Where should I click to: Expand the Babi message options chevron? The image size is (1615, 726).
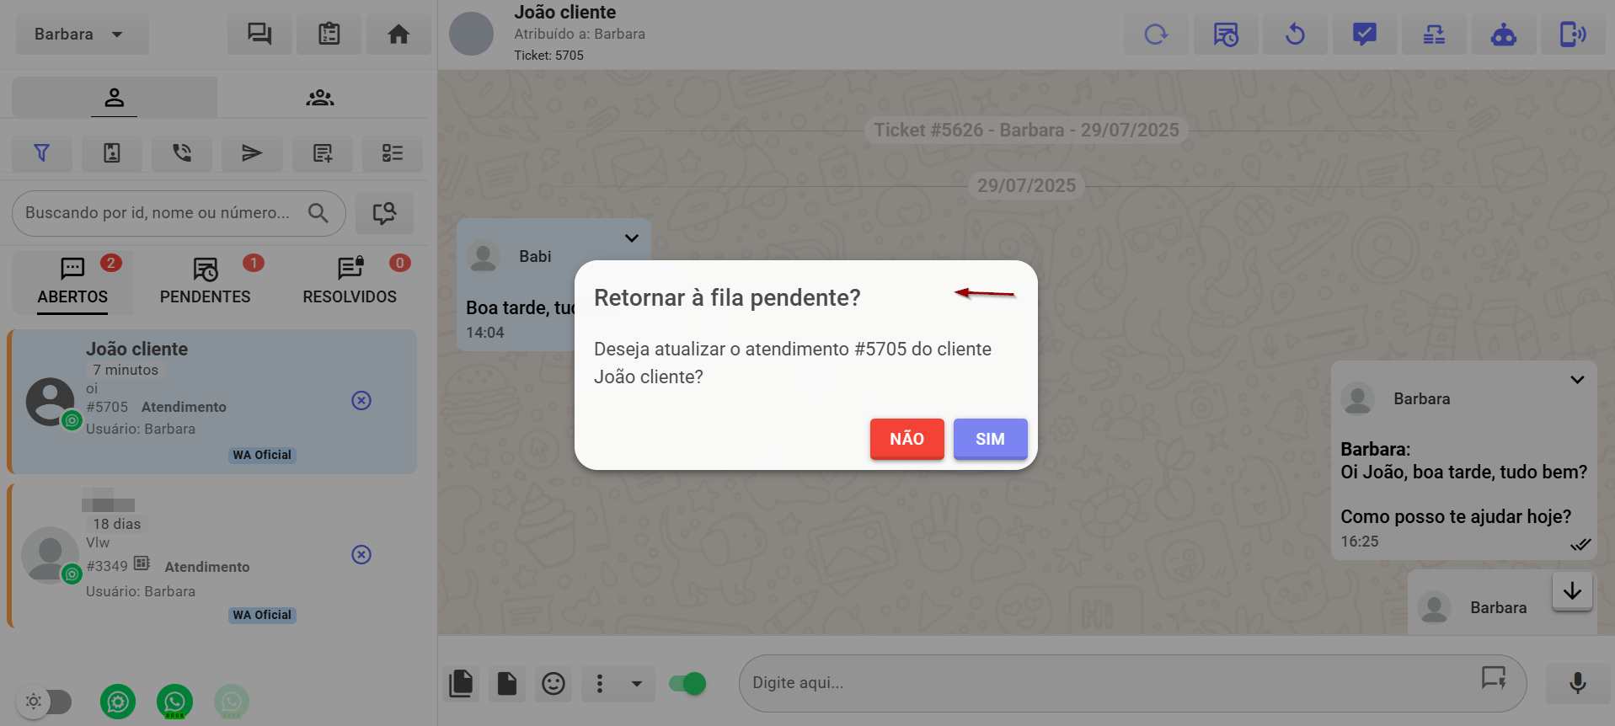point(631,238)
